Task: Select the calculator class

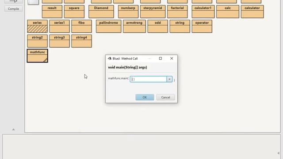Action: [x=252, y=11]
